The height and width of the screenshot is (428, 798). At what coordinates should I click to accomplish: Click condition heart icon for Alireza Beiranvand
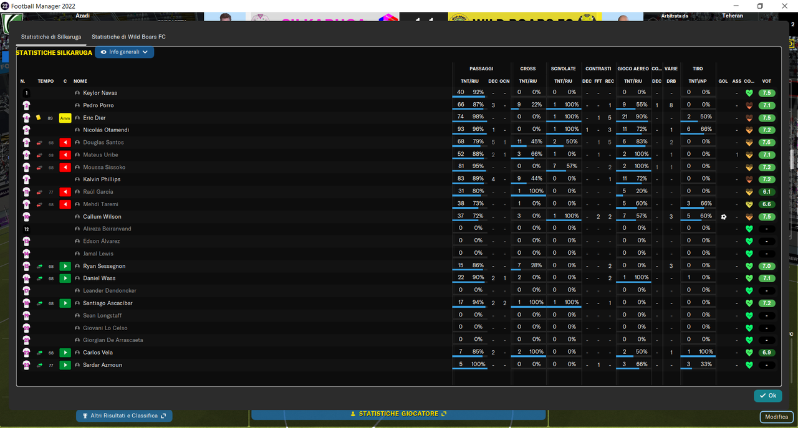tap(749, 229)
